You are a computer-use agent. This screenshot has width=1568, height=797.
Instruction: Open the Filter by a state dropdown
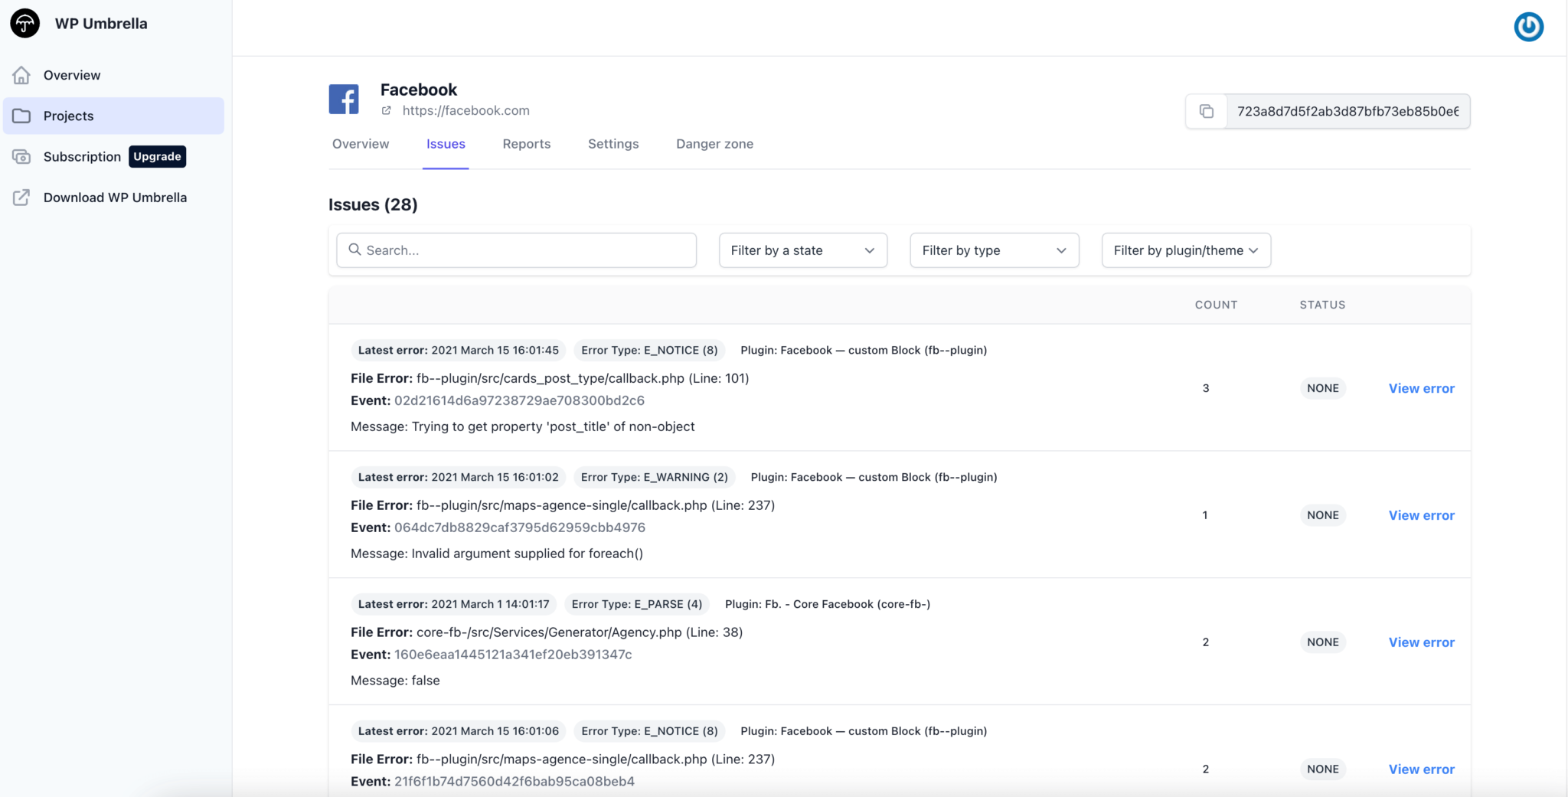(x=802, y=250)
